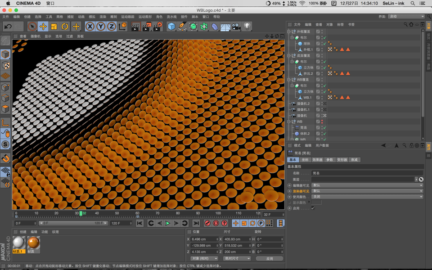Switch to polygon mode orange cube
This screenshot has height=270, width=432.
pyautogui.click(x=5, y=109)
